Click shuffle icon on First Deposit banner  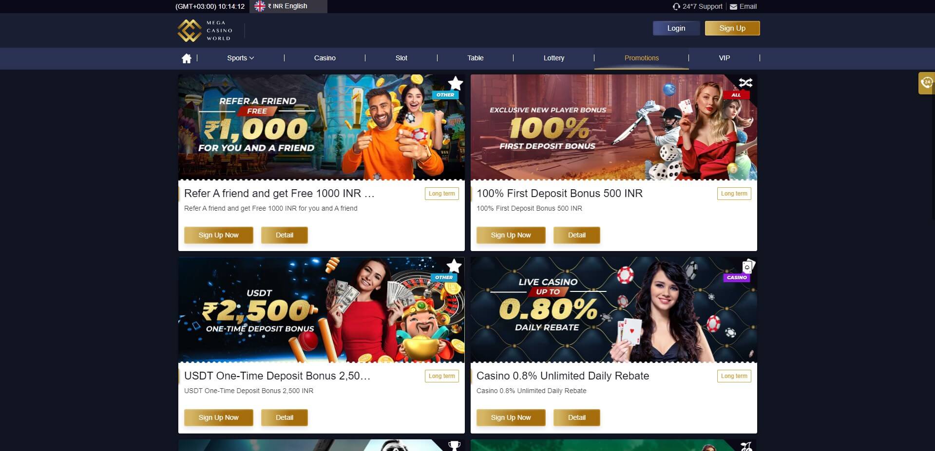745,83
